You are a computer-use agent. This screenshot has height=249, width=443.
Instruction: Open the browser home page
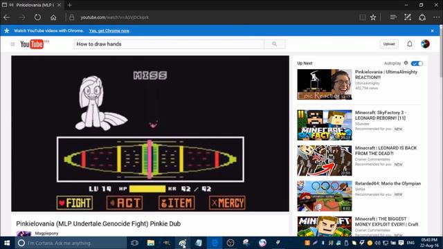pyautogui.click(x=53, y=17)
